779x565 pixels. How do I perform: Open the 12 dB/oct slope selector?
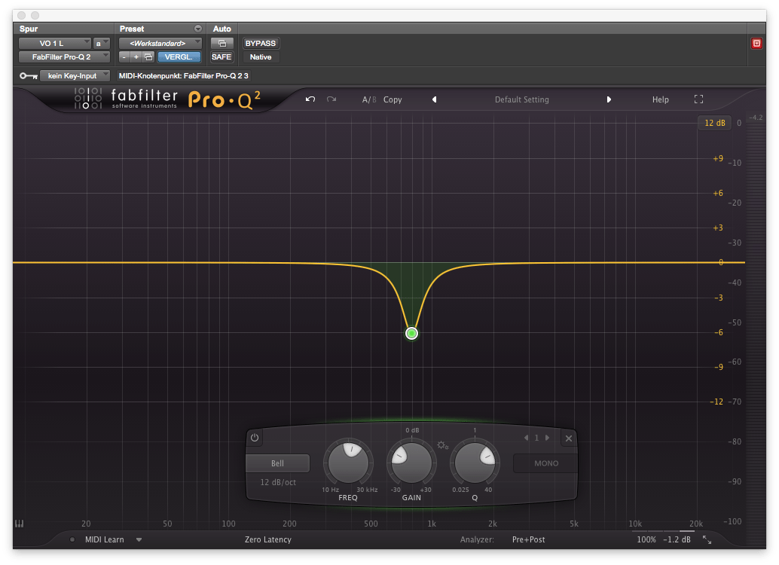[x=278, y=482]
